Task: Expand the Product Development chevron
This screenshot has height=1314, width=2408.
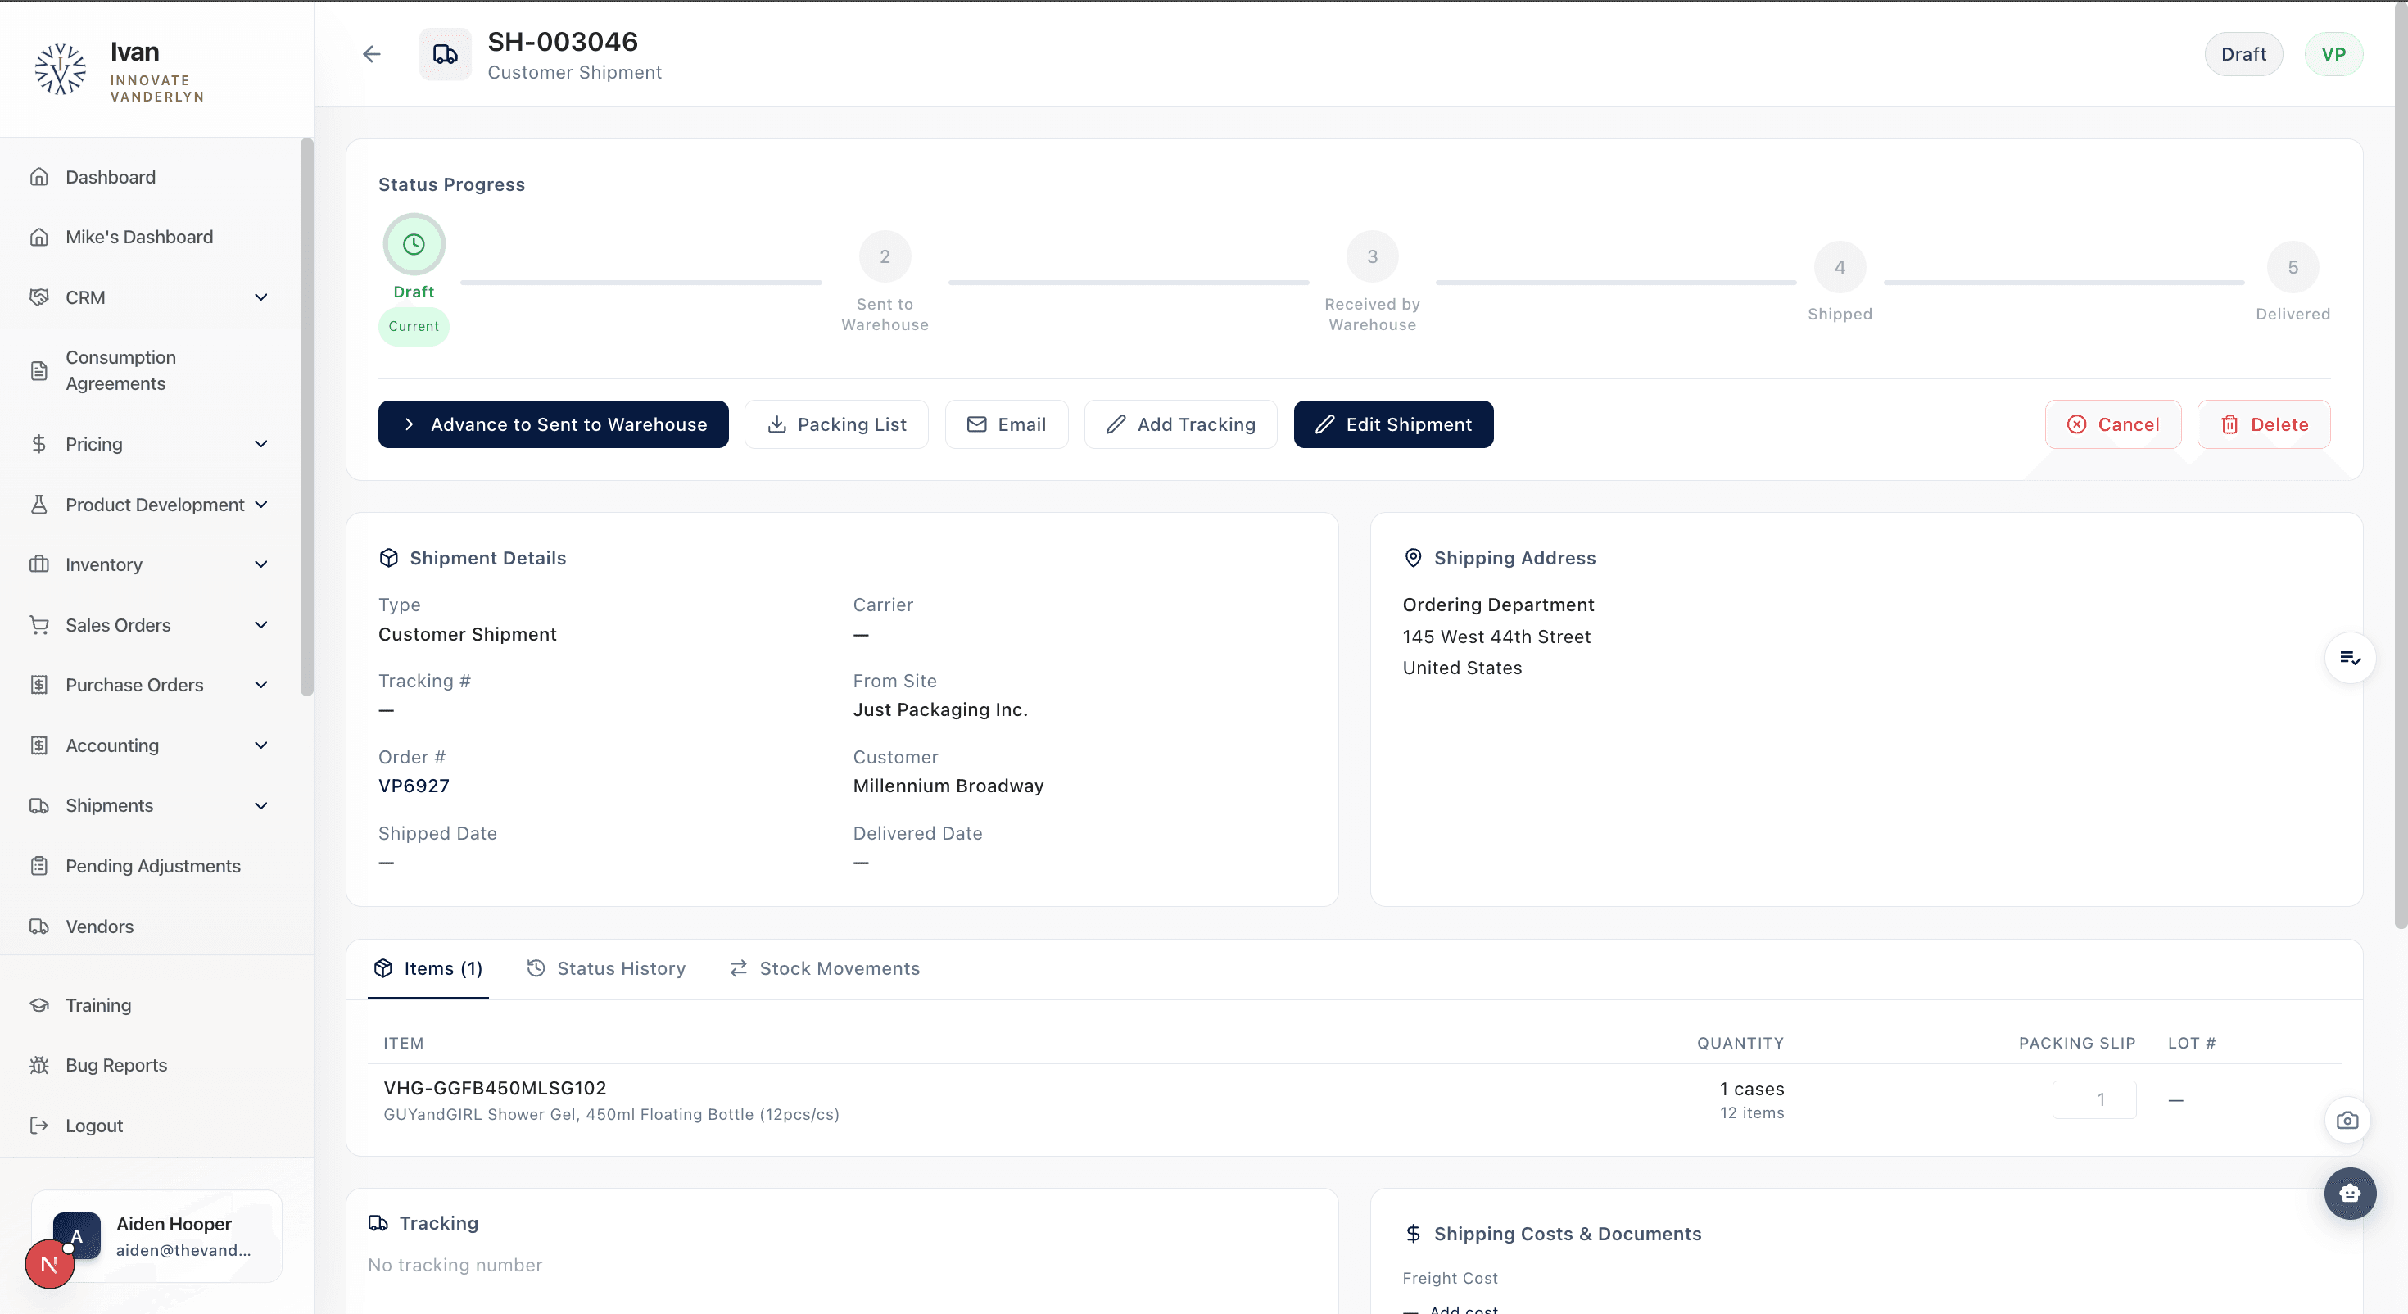Action: point(262,505)
